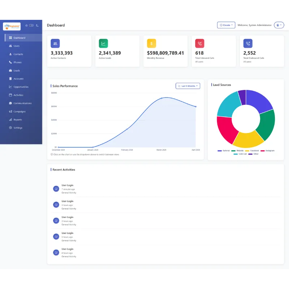Click the Total Inbound Calls phone icon
The image size is (289, 289).
[200, 43]
